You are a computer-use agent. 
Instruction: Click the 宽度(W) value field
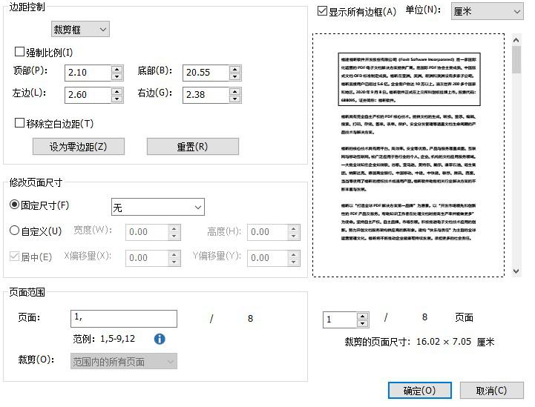[147, 232]
